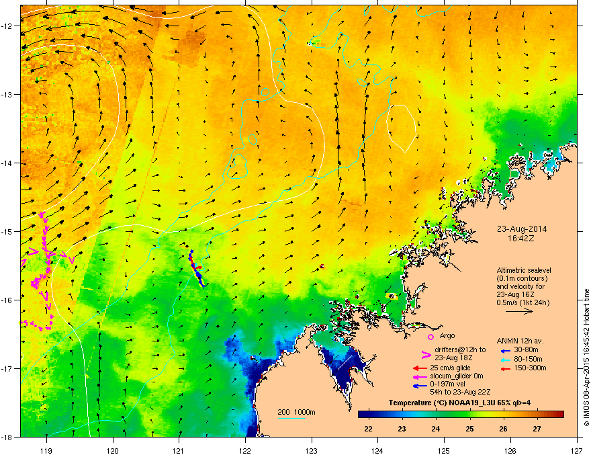Click the Temperature (°C) NOAA19_L3U title
The image size is (591, 457).
(x=460, y=403)
